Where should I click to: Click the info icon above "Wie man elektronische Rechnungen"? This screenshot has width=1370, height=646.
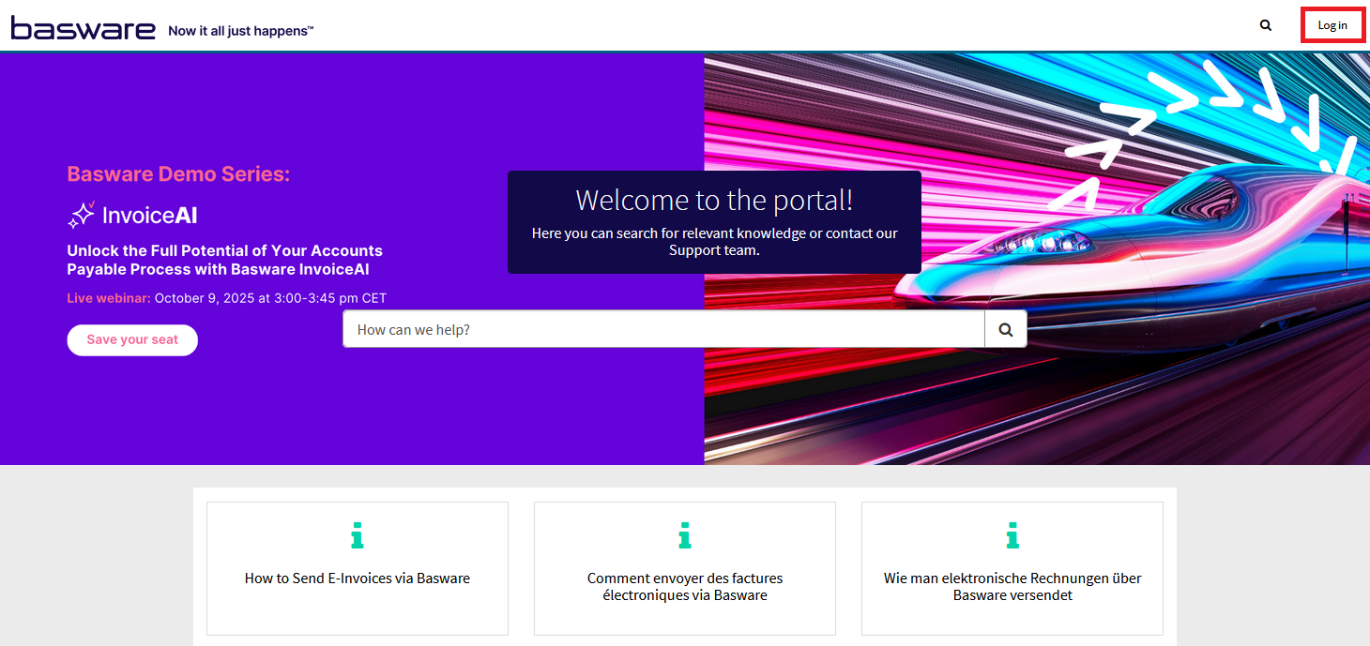[x=1012, y=535]
